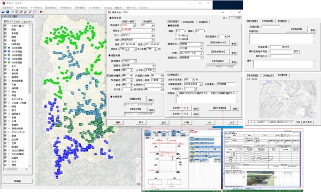The width and height of the screenshot is (321, 192).
Task: Click the blue H27年調査 color swatch
Action: pos(9,51)
